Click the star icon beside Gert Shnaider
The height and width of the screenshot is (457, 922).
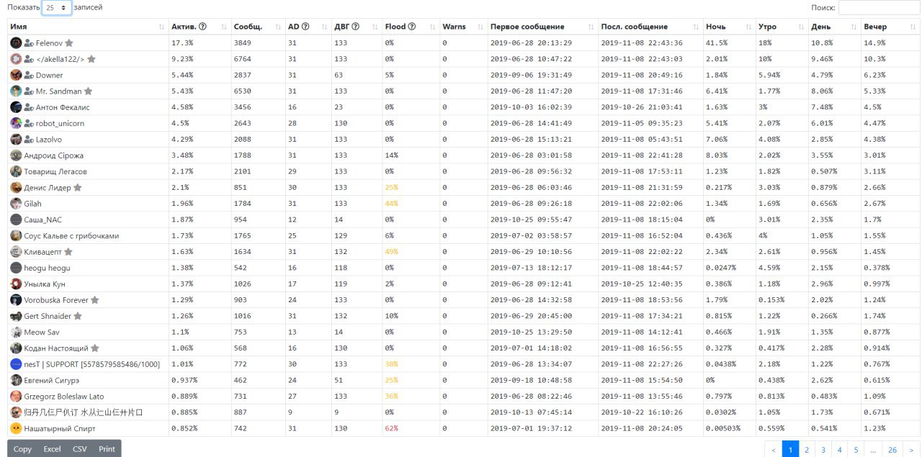pyautogui.click(x=78, y=316)
